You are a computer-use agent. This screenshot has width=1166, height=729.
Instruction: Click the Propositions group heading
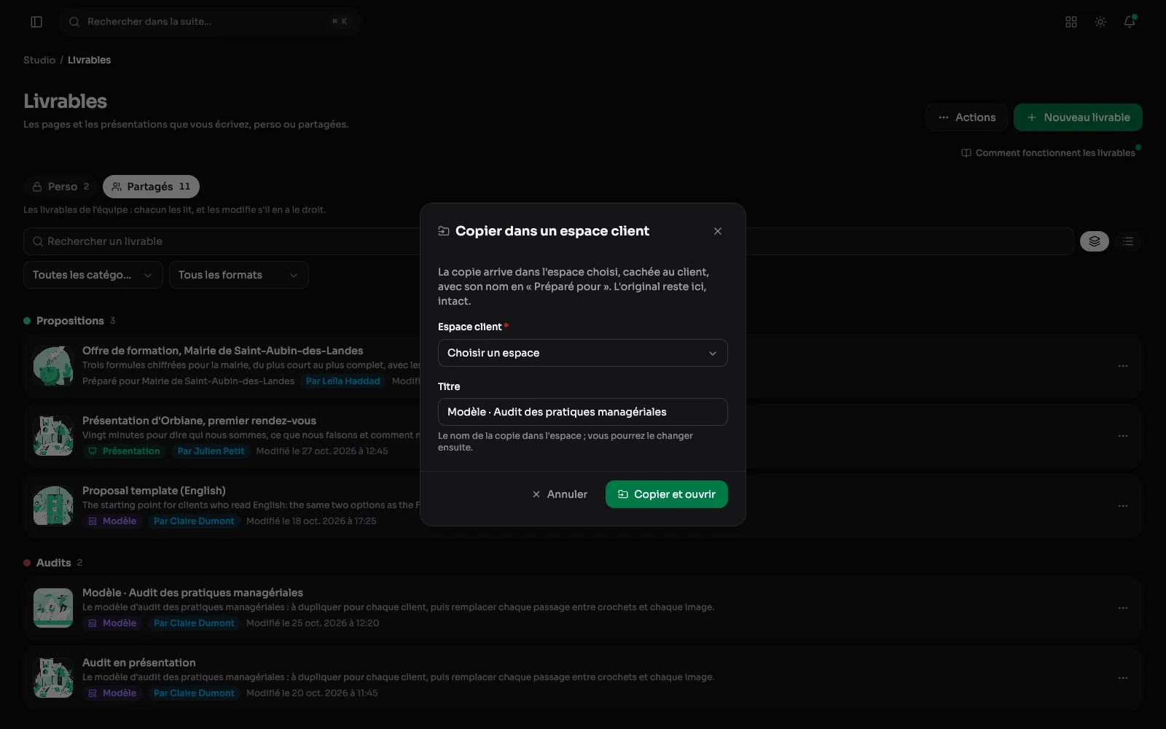coord(70,321)
